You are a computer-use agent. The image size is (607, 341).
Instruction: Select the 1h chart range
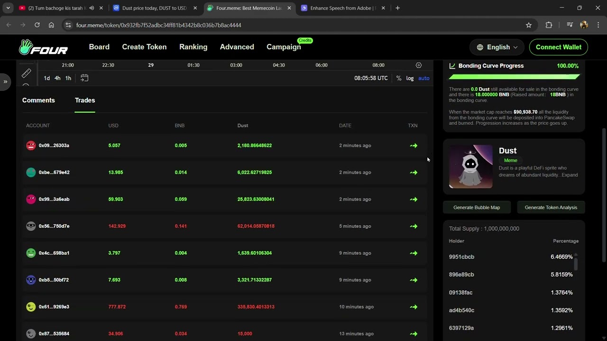pyautogui.click(x=68, y=78)
